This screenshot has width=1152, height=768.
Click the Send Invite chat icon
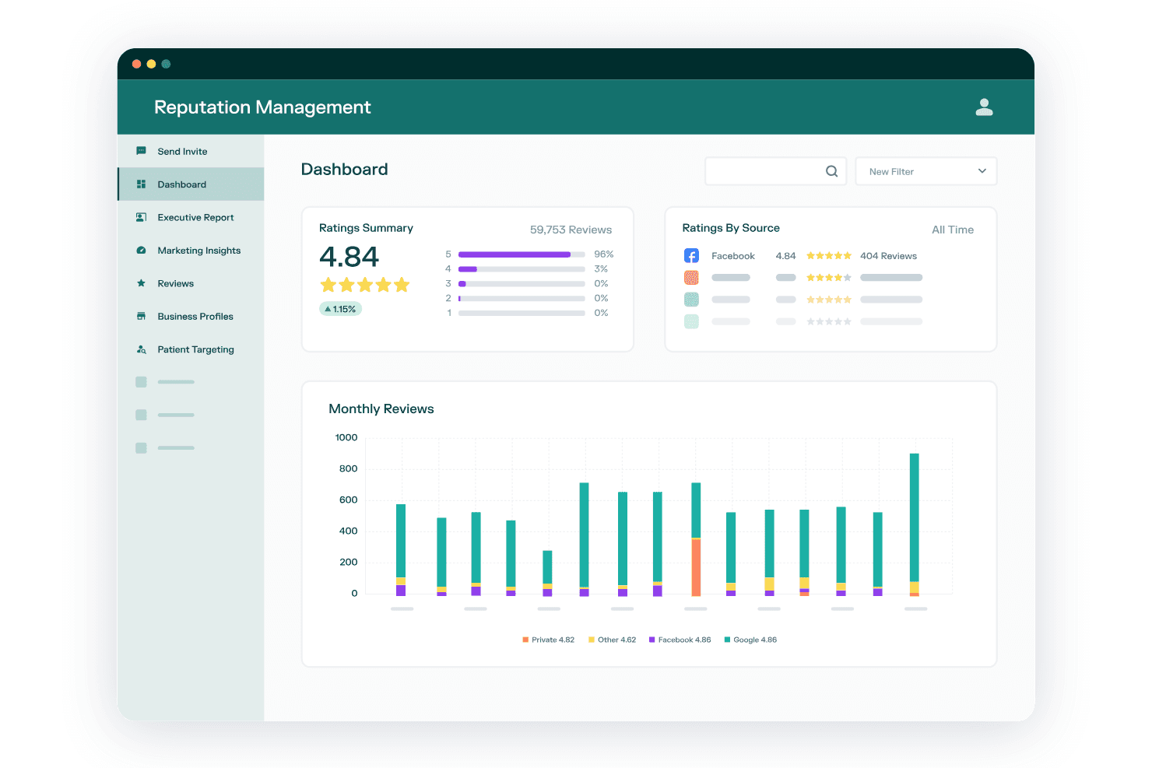(x=141, y=151)
